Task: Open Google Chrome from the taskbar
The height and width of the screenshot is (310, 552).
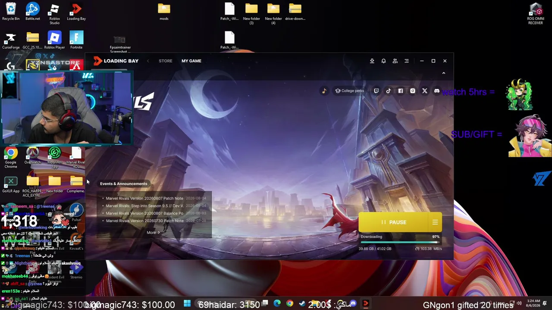Action: [x=290, y=304]
